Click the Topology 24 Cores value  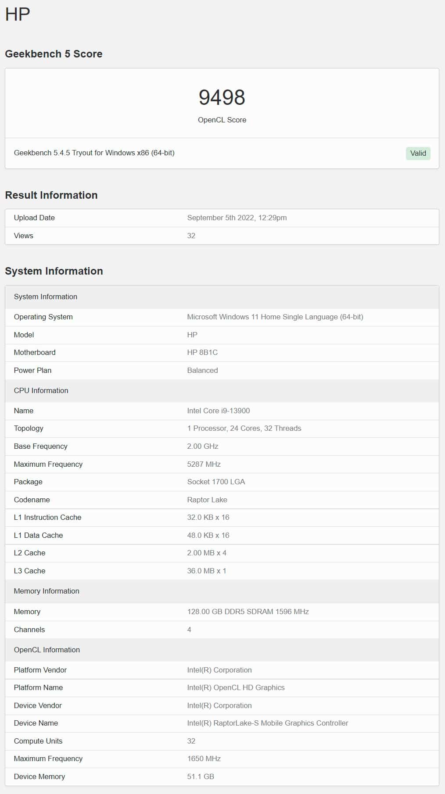click(244, 428)
